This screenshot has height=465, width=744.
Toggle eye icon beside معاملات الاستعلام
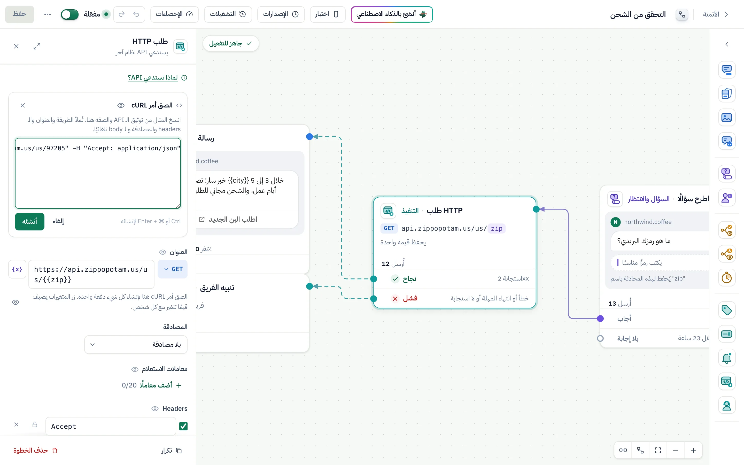pos(135,369)
